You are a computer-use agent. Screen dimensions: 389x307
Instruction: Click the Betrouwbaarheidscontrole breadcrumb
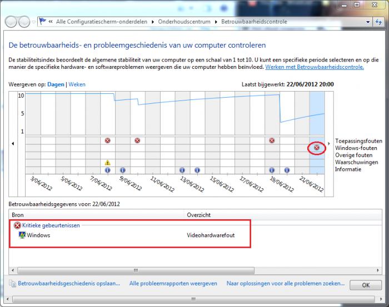[255, 22]
